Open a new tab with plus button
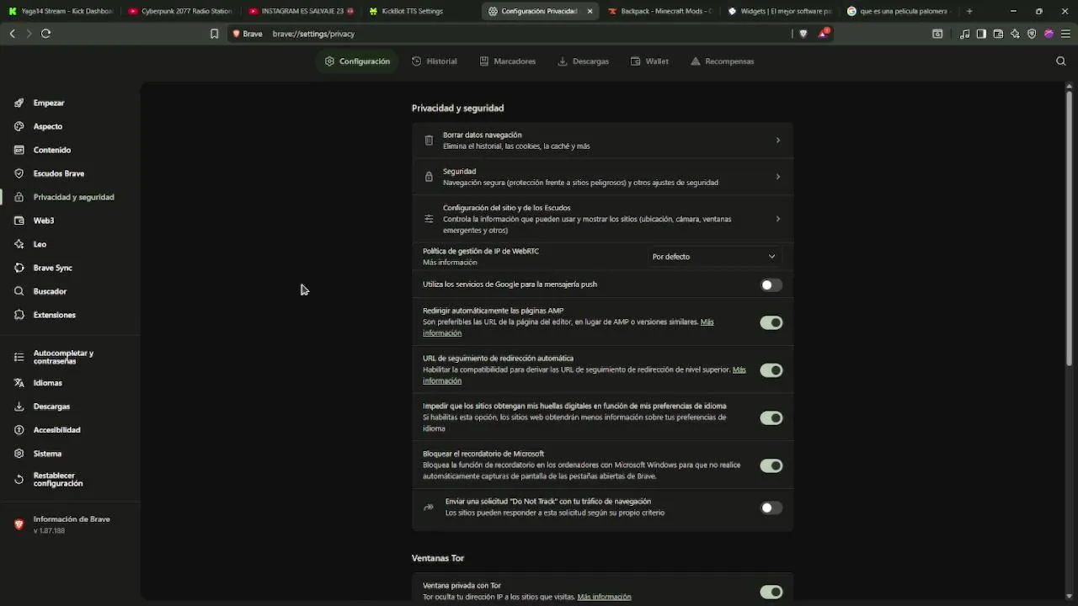Viewport: 1078px width, 606px height. click(x=969, y=11)
